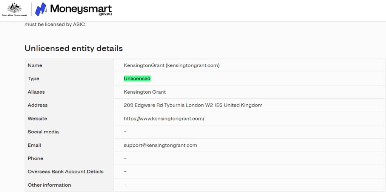This screenshot has width=386, height=192.
Task: Click the Phone row label
Action: point(35,158)
